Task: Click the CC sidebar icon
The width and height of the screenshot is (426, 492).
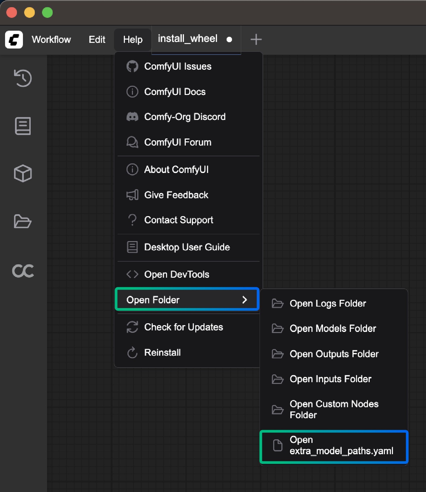Action: pyautogui.click(x=23, y=271)
